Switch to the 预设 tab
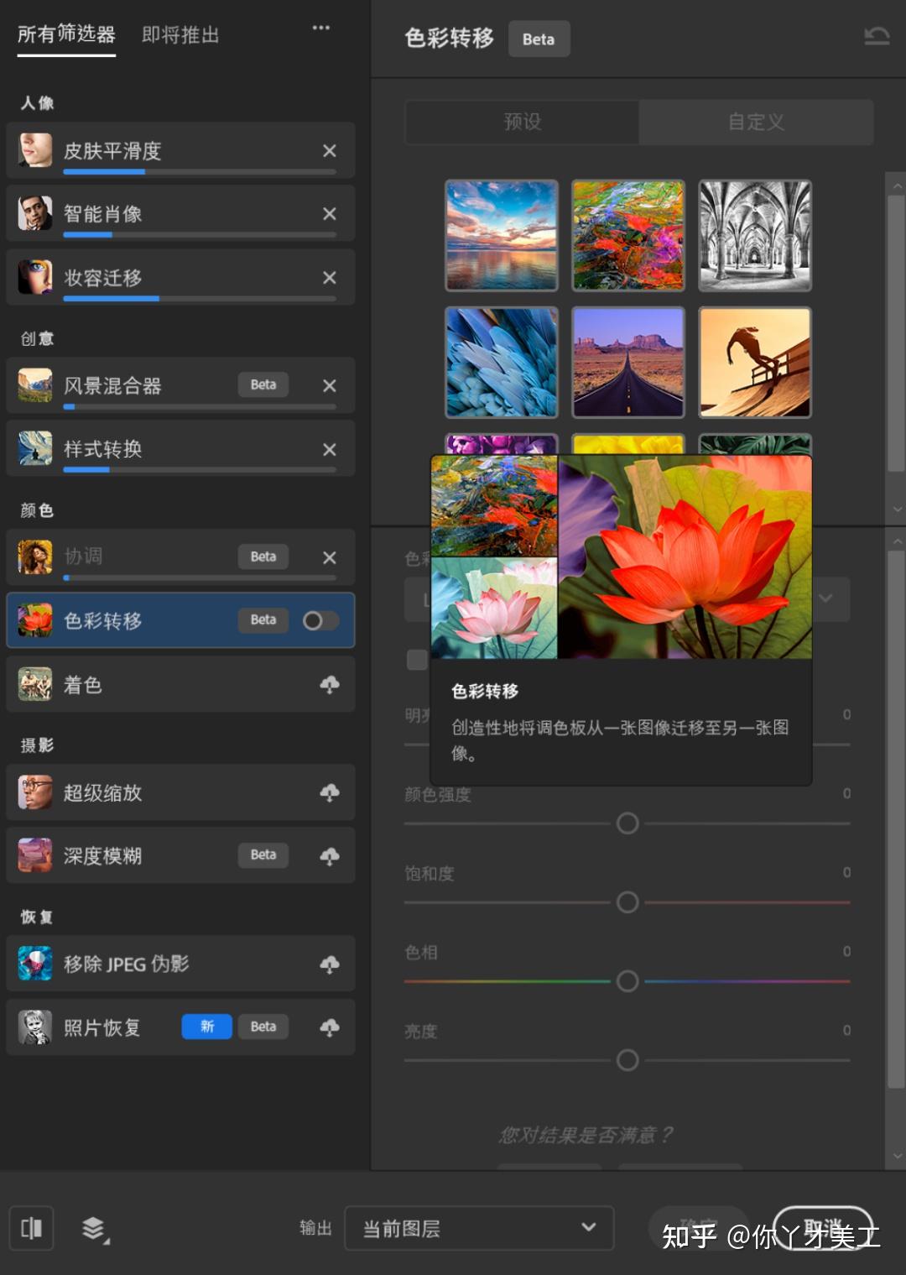This screenshot has height=1275, width=906. point(521,122)
